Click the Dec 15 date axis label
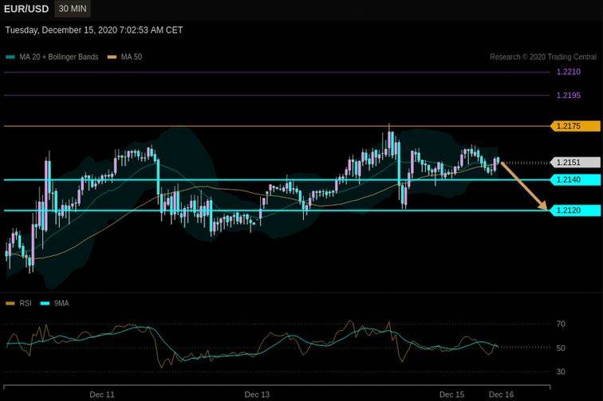 [x=452, y=395]
